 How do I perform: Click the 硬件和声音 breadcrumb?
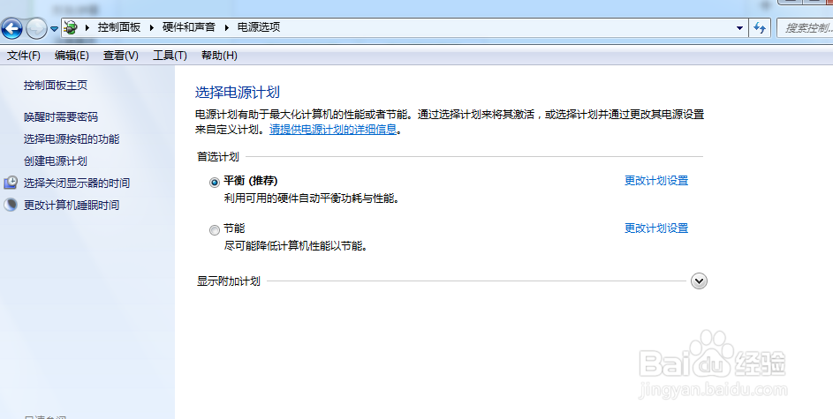pyautogui.click(x=188, y=27)
